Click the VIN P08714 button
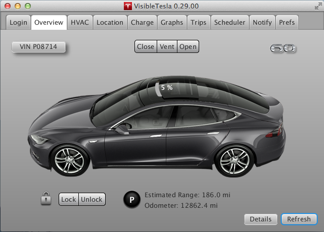The width and height of the screenshot is (324, 232). (x=38, y=47)
